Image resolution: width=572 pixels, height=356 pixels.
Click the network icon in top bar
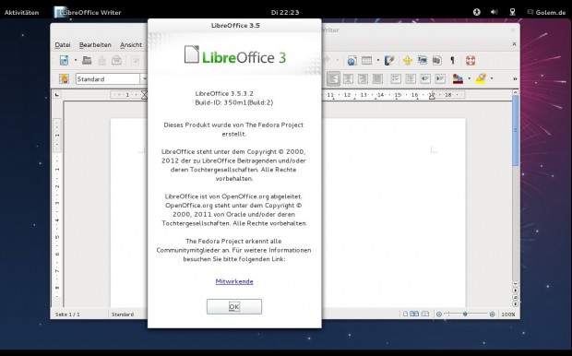coord(513,12)
